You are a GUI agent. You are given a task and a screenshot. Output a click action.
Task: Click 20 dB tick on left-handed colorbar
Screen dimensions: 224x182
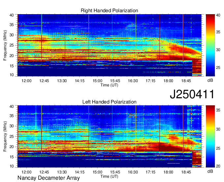pos(218,166)
